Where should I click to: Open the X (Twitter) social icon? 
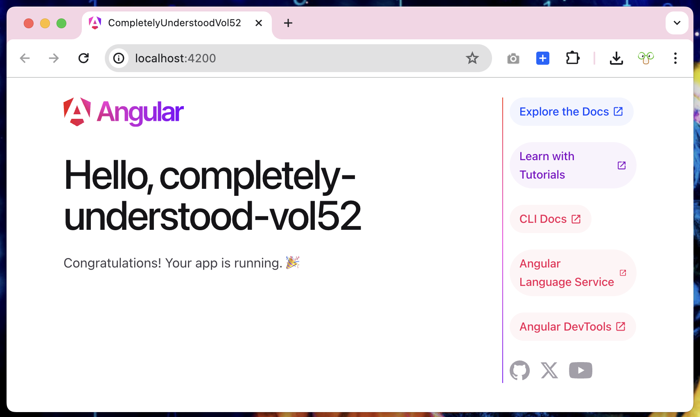point(549,370)
